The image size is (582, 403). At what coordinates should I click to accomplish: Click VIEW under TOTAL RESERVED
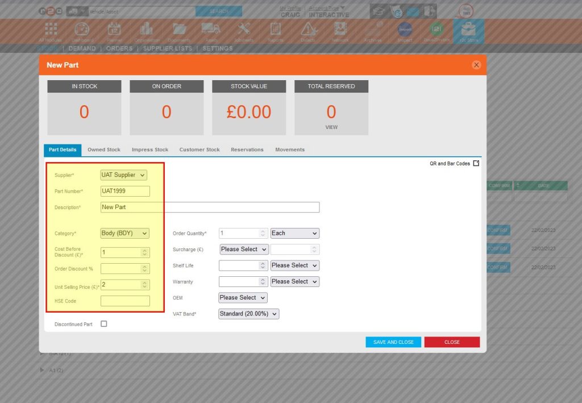pyautogui.click(x=331, y=127)
